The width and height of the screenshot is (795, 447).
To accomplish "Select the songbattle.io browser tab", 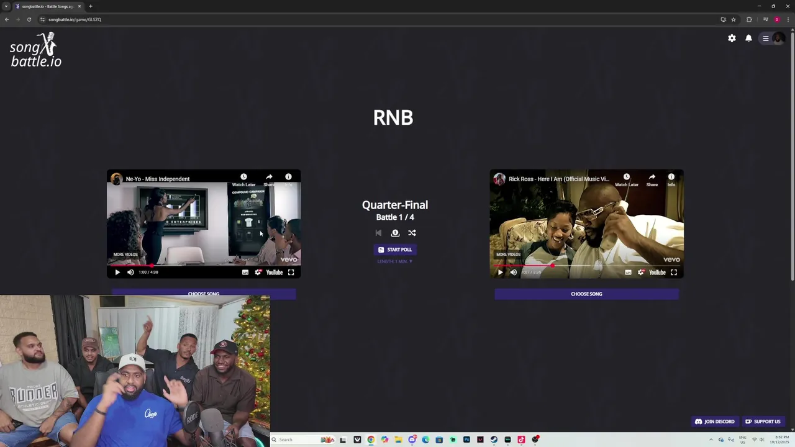I will point(48,6).
